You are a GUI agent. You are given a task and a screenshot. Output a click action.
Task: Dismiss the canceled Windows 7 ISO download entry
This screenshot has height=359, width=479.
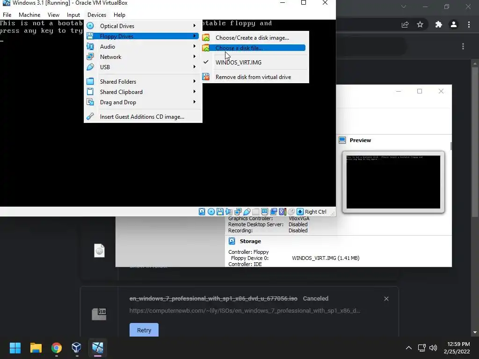[x=386, y=299]
